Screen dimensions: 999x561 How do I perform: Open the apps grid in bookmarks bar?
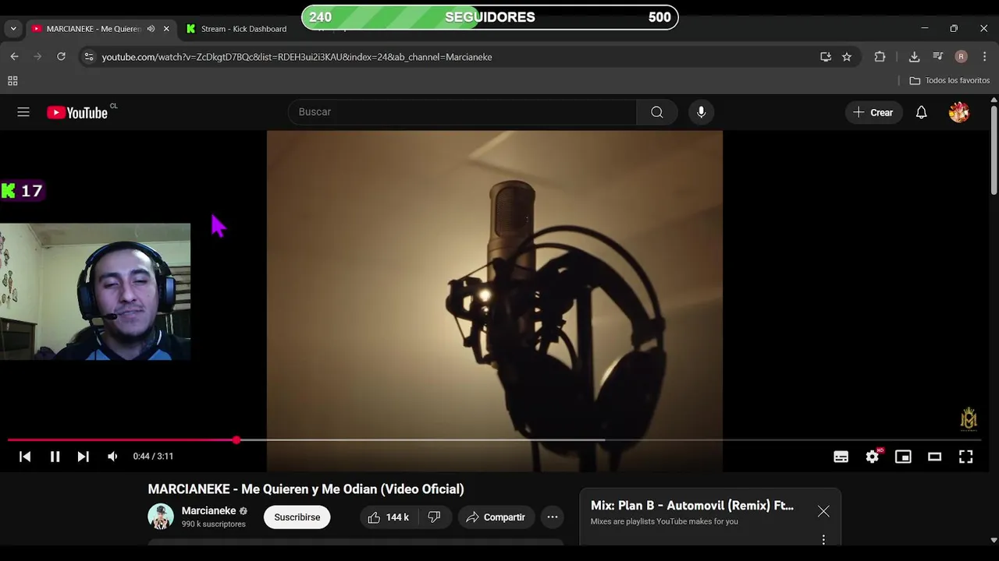[x=12, y=81]
